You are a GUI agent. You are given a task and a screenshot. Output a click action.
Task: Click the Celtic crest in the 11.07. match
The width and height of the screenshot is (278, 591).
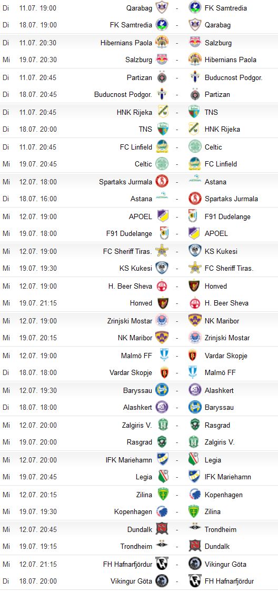pyautogui.click(x=195, y=146)
